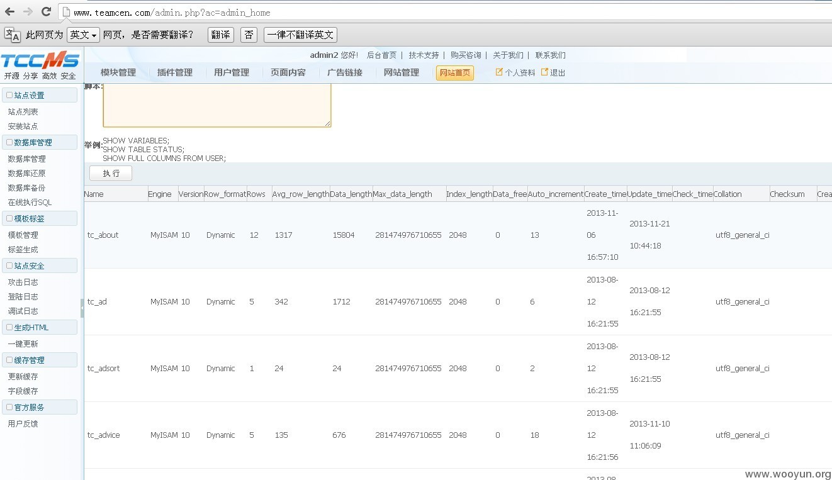Reload the page with refresh icon
This screenshot has width=832, height=480.
pos(46,11)
